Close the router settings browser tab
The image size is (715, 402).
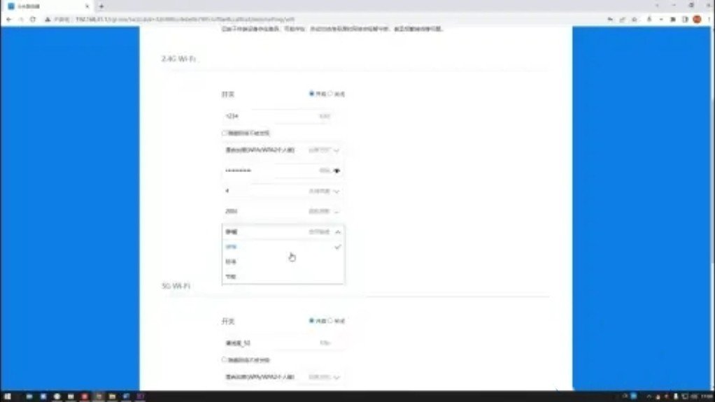87,6
